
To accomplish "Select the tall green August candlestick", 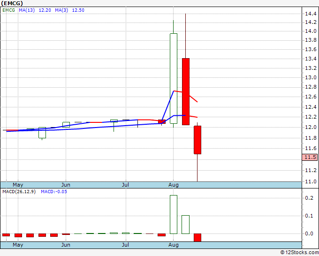I will pos(174,78).
